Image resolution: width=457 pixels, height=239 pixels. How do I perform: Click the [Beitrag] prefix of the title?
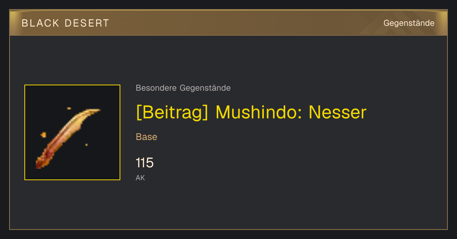point(172,112)
